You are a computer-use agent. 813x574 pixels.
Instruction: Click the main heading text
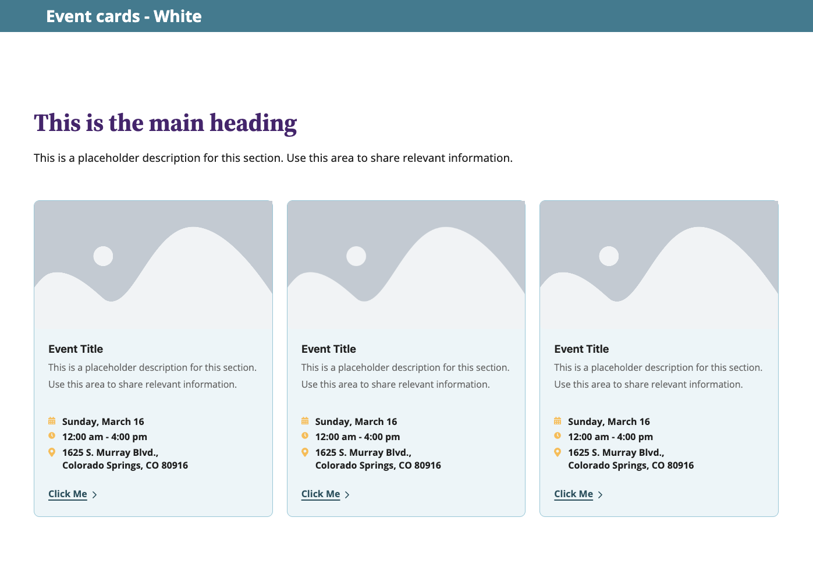coord(165,123)
